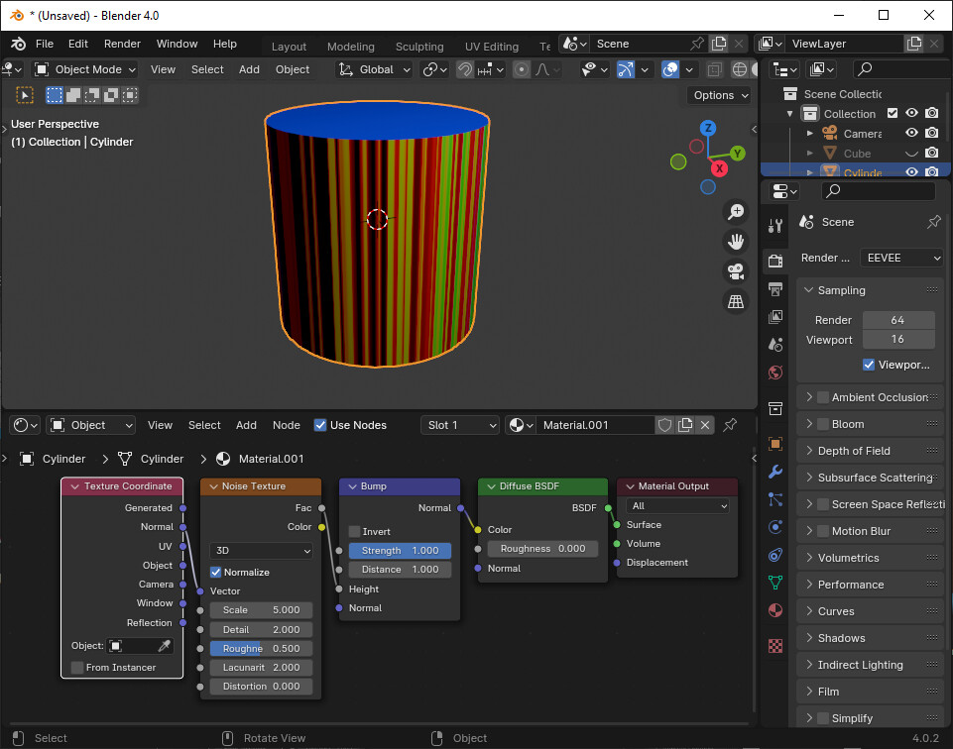The image size is (953, 749).
Task: Open Noise Texture 3D dimensions dropdown
Action: pos(262,551)
